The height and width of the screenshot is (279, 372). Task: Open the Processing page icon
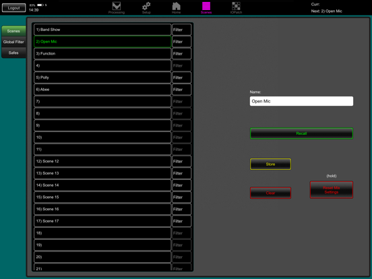(x=116, y=6)
